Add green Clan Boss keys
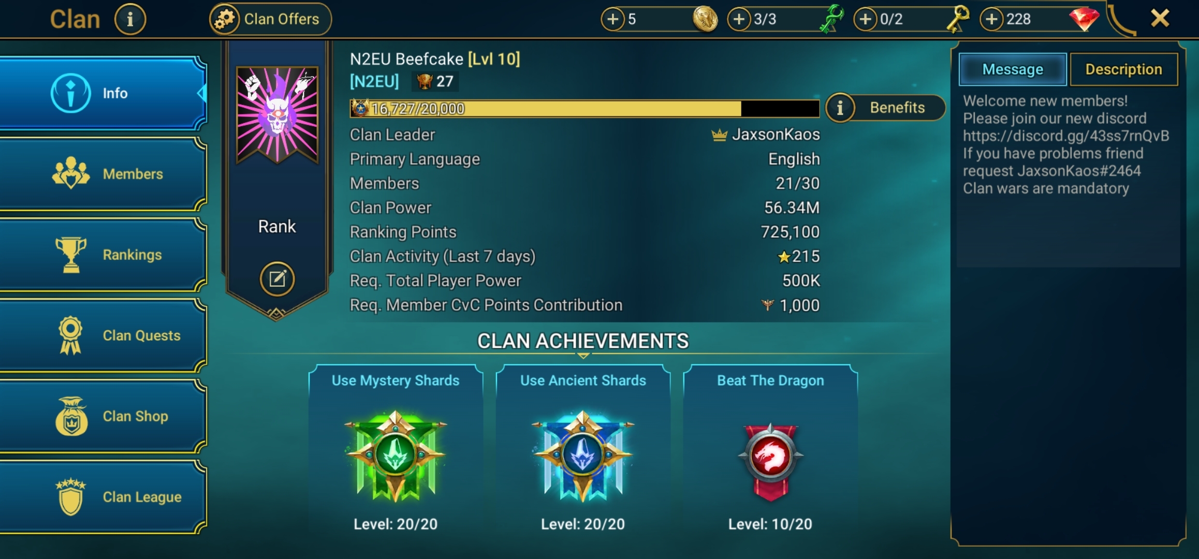Image resolution: width=1199 pixels, height=559 pixels. [739, 20]
